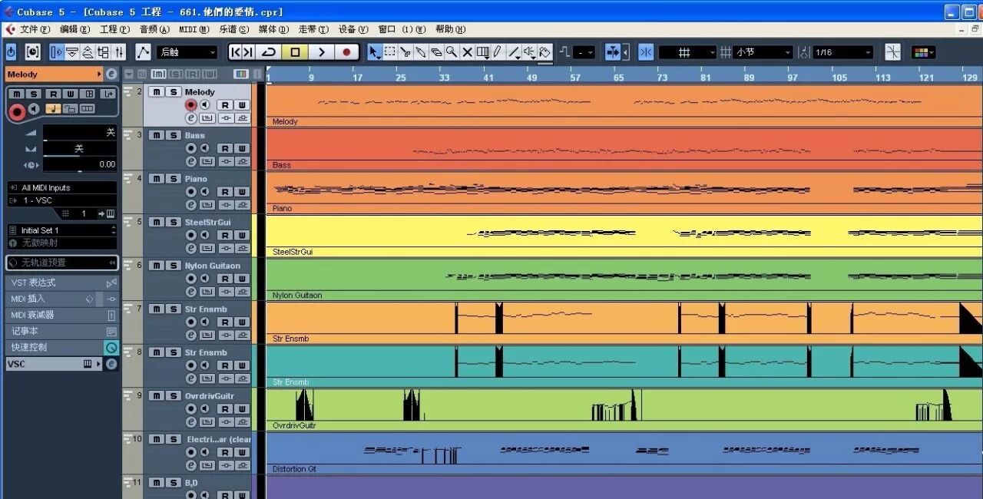Screen dimensions: 983x499
Task: Select the Color paint bucket tool
Action: coord(544,52)
